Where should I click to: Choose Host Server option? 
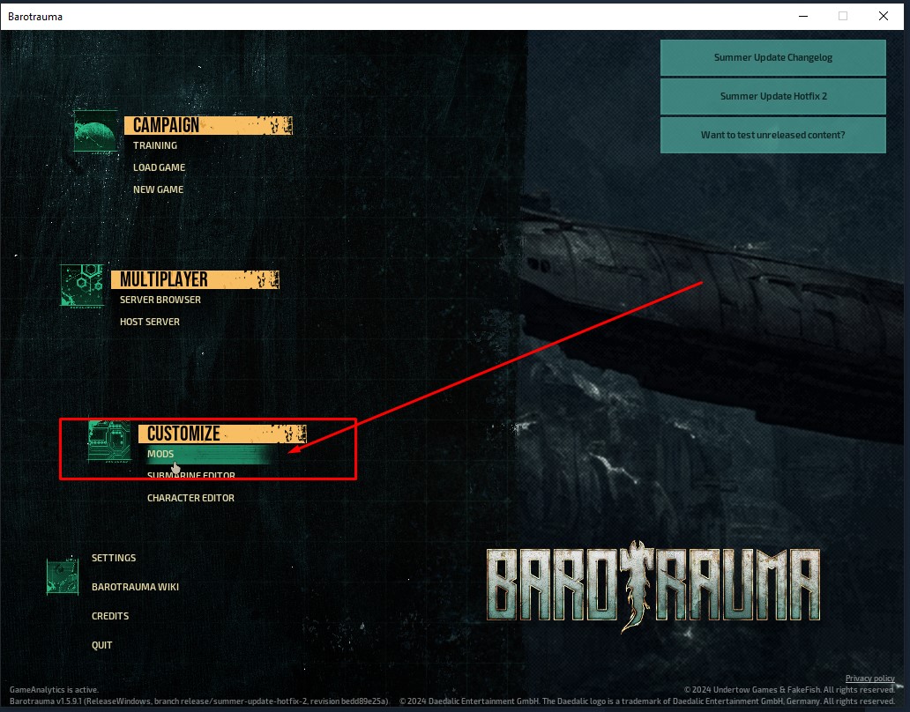(x=150, y=322)
